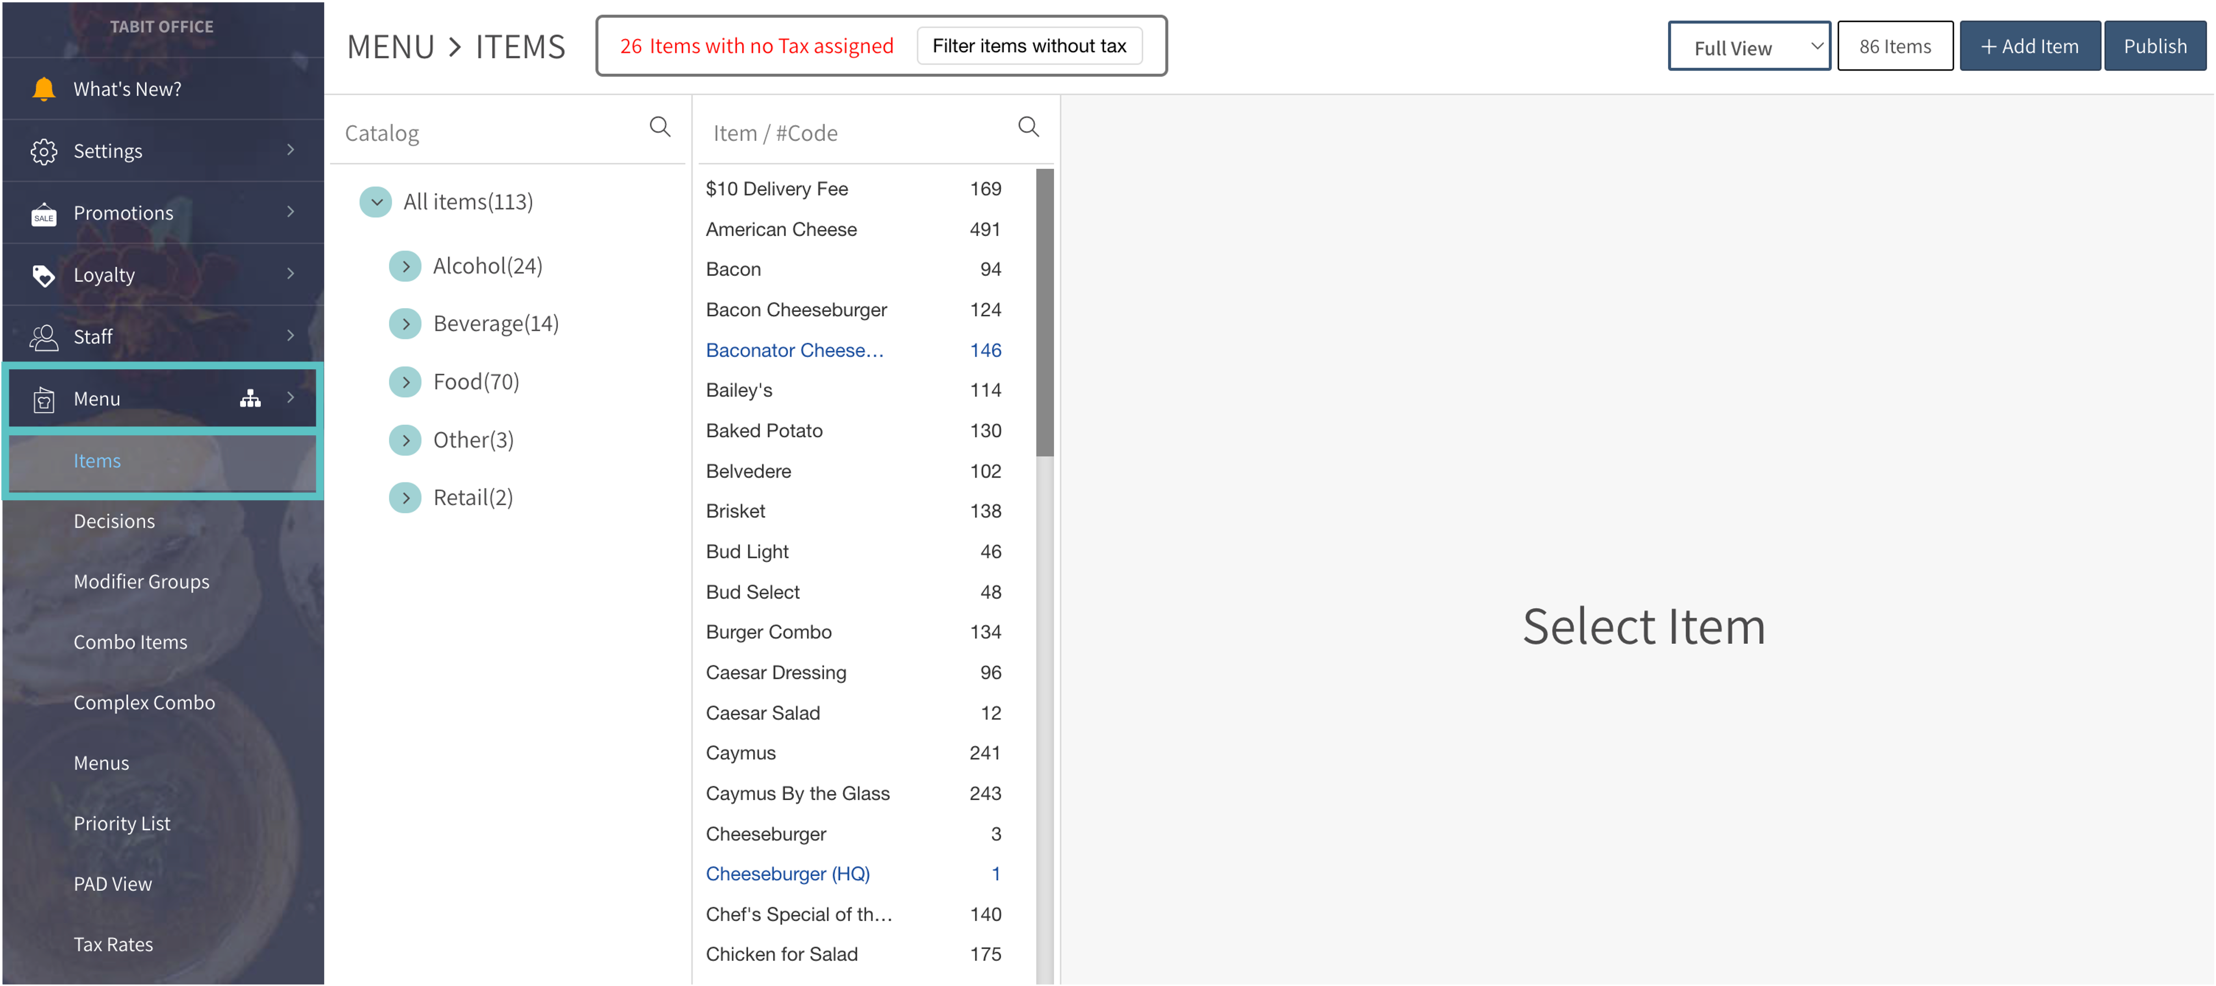Go to Tax Rates in the sidebar
Image resolution: width=2216 pixels, height=986 pixels.
[x=113, y=944]
